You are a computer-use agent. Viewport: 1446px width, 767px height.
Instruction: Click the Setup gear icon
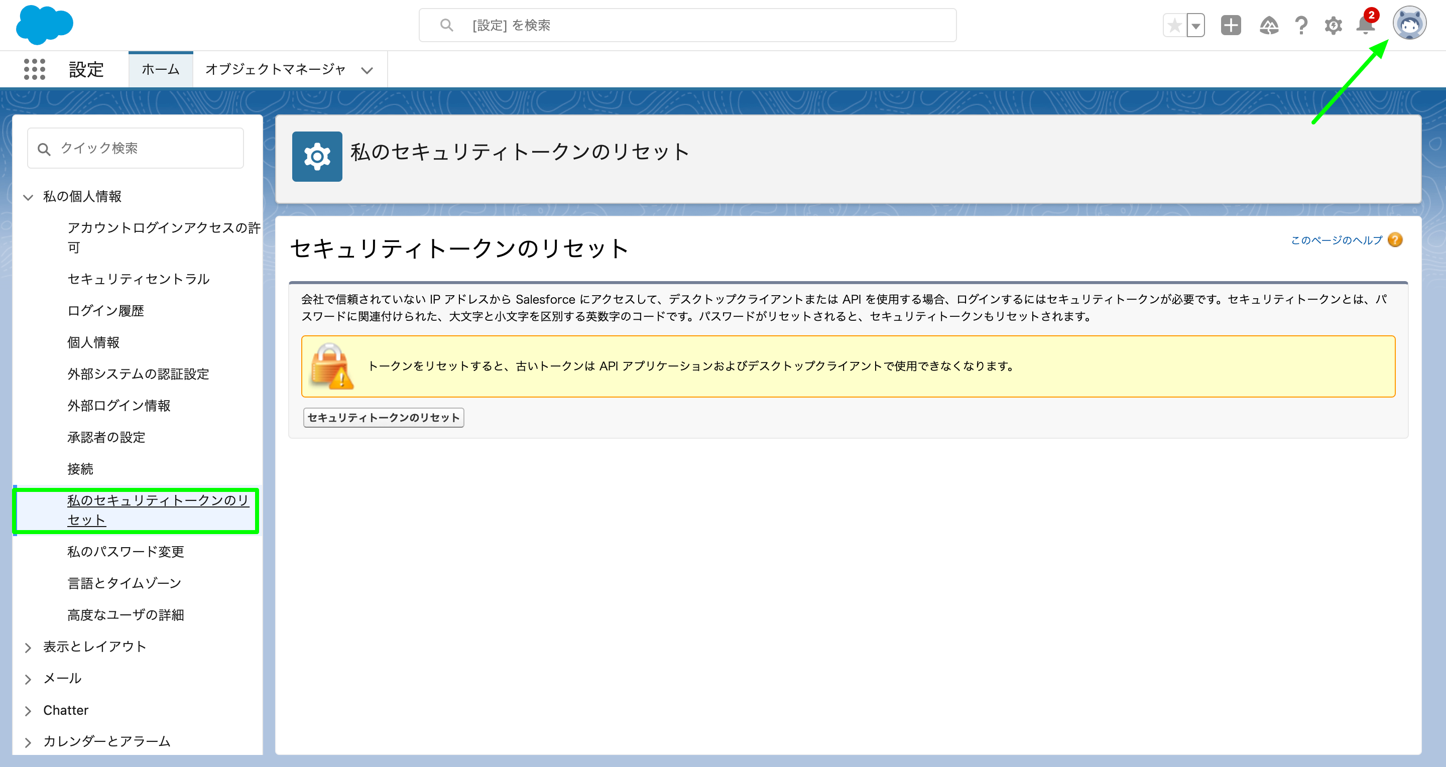tap(1333, 25)
